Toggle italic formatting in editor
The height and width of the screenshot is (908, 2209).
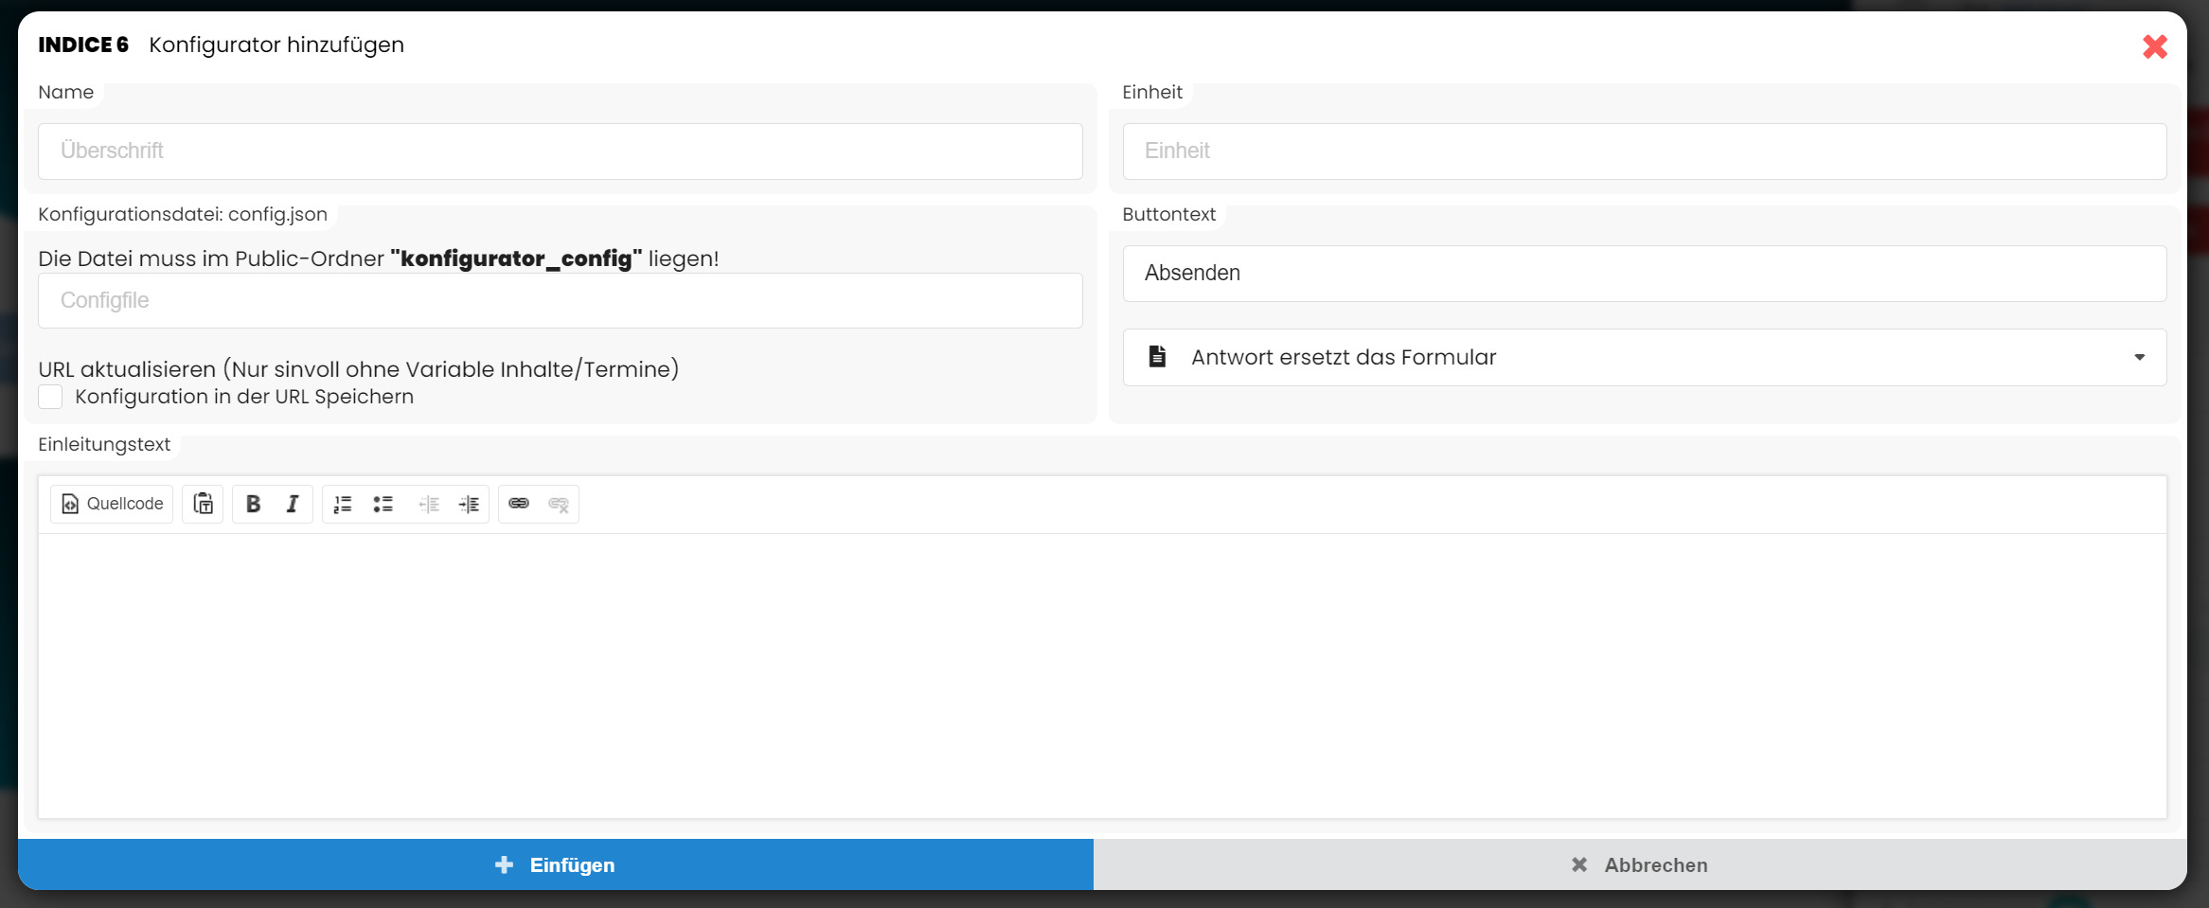[293, 504]
